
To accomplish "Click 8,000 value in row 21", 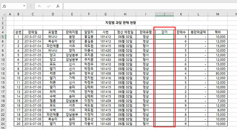I will tap(218, 110).
